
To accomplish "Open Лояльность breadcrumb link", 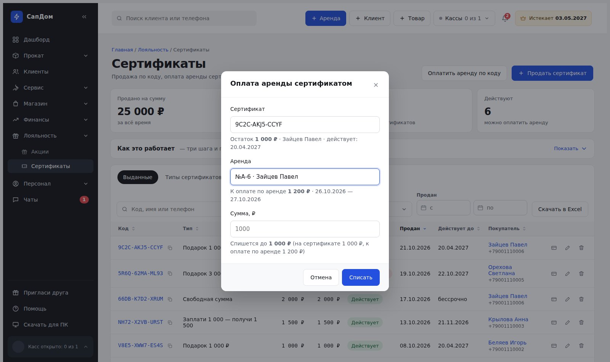I will 153,50.
